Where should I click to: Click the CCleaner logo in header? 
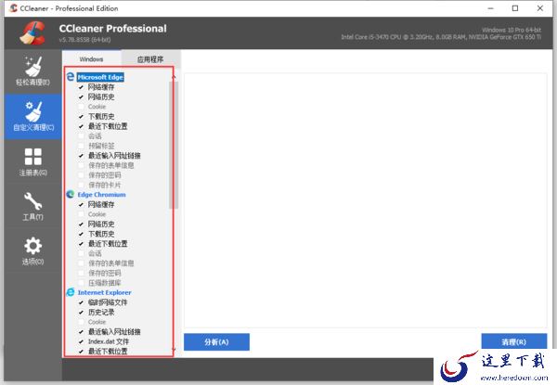coord(32,33)
